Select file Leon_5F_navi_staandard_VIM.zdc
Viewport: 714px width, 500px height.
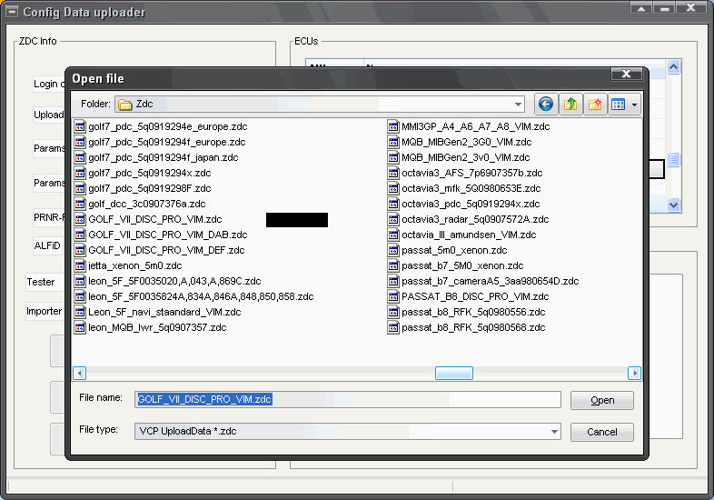click(164, 313)
